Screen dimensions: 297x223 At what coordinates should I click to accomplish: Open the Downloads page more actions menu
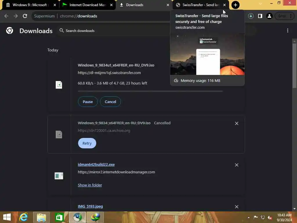point(287,30)
